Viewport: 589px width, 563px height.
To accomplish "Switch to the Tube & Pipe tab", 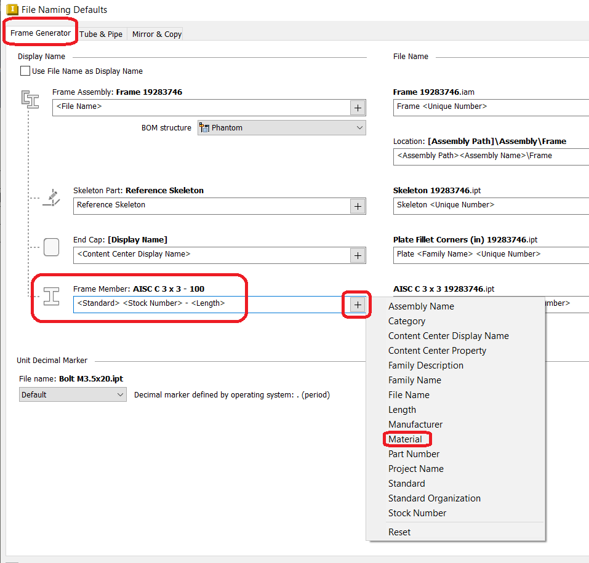I will click(101, 34).
